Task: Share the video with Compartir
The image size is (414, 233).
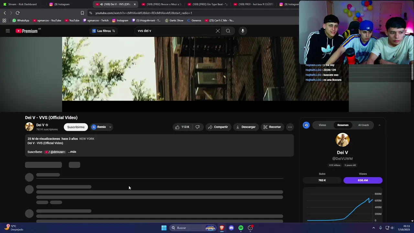Action: click(218, 127)
